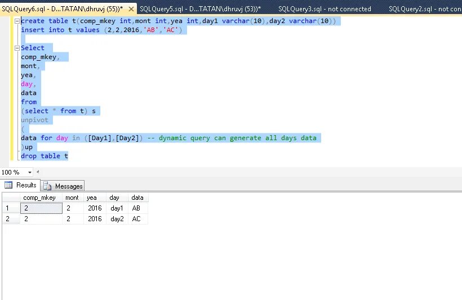Select the yea column header
Image resolution: width=462 pixels, height=300 pixels.
[95, 198]
